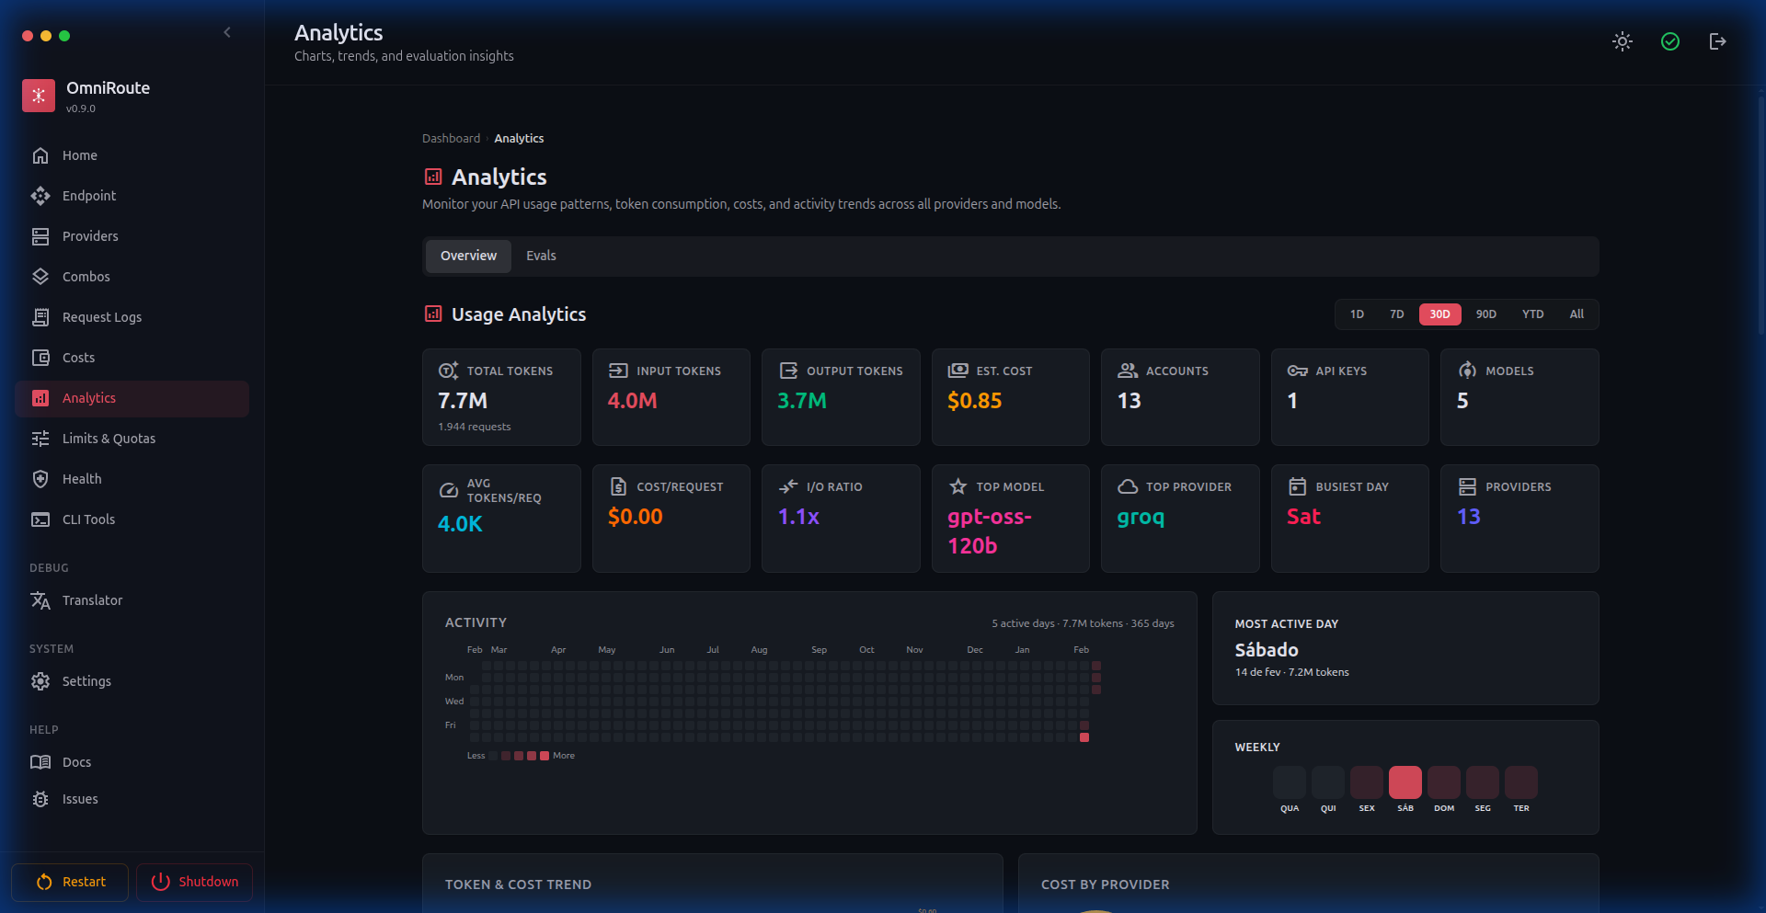Select the Overview tab
The height and width of the screenshot is (913, 1766).
click(x=468, y=256)
